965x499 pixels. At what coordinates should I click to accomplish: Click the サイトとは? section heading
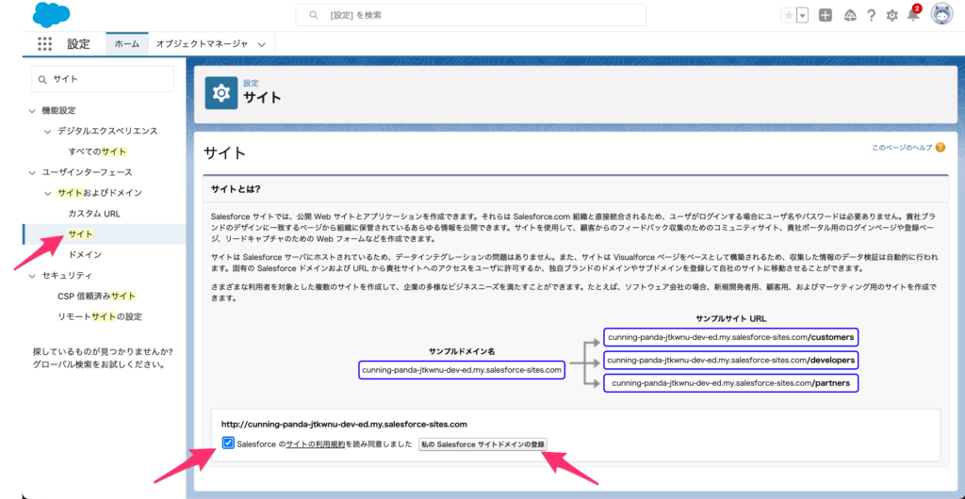tap(235, 188)
